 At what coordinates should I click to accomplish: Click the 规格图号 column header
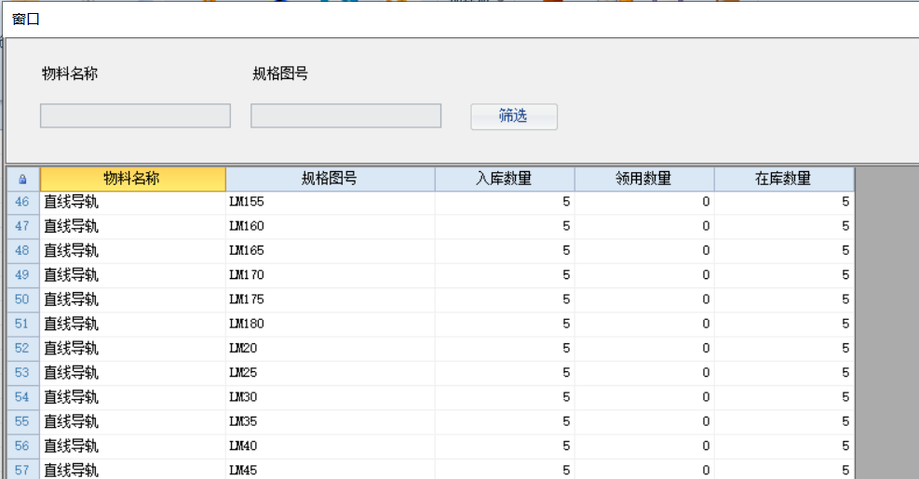click(x=330, y=179)
